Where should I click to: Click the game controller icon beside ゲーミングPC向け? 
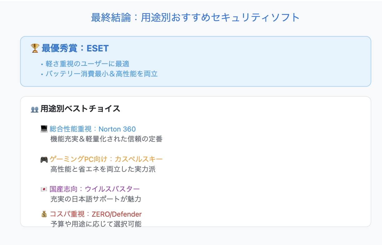coord(44,160)
